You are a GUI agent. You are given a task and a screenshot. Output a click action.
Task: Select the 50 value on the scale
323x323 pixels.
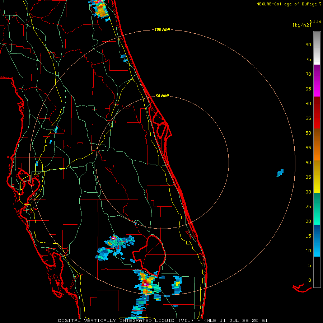point(308,133)
